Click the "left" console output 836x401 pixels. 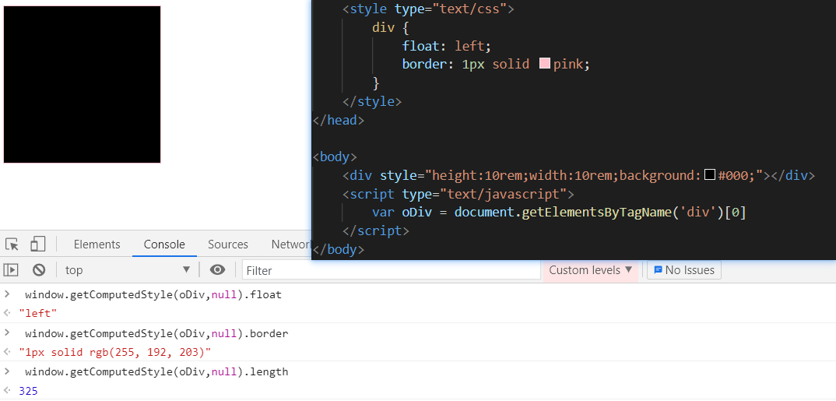38,314
